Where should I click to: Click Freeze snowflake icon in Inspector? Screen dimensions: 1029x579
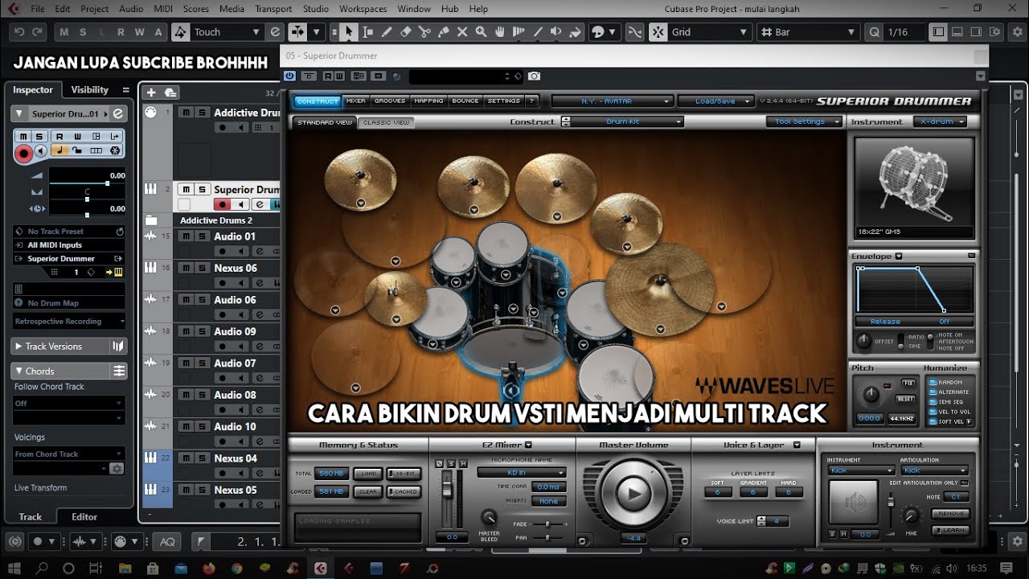coord(115,150)
